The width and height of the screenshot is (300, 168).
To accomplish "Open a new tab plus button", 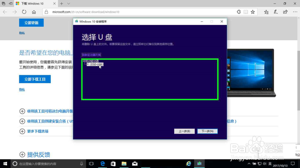I will point(61,3).
